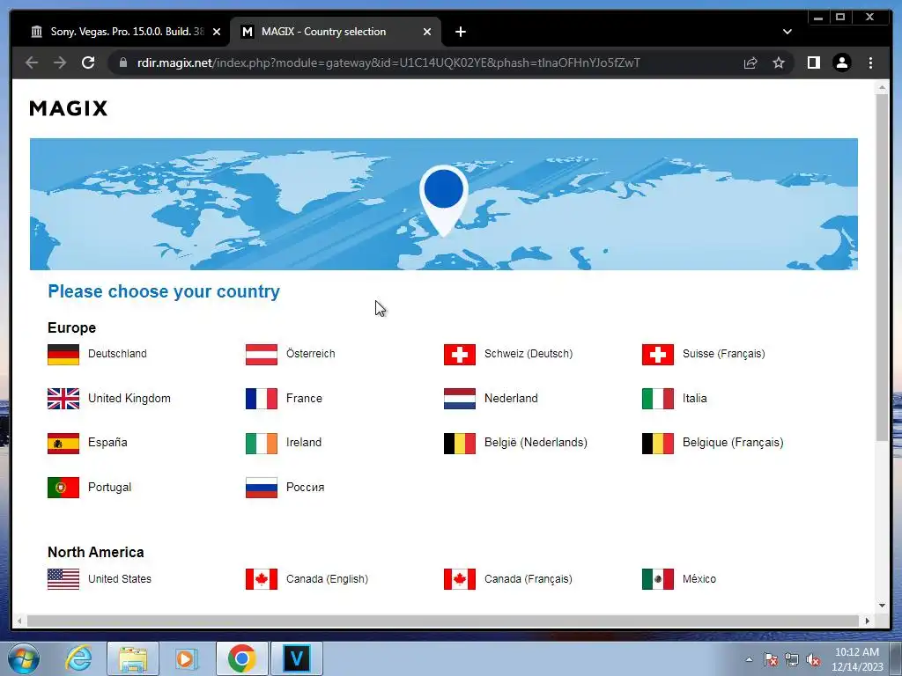Pick the Italia flag icon
902x676 pixels.
coord(657,399)
